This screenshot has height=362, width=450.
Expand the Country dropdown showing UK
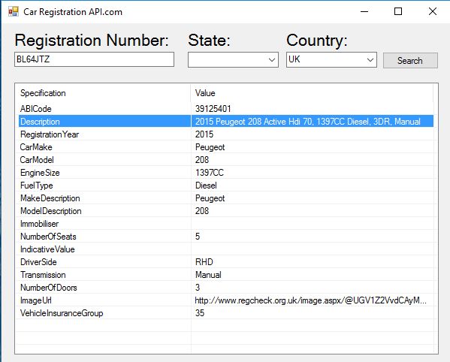click(331, 59)
